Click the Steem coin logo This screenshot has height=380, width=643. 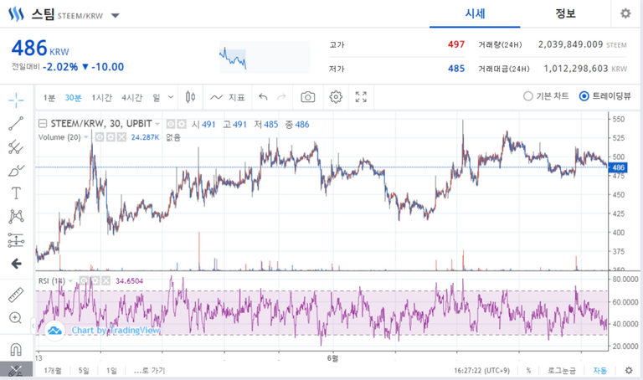coord(17,14)
